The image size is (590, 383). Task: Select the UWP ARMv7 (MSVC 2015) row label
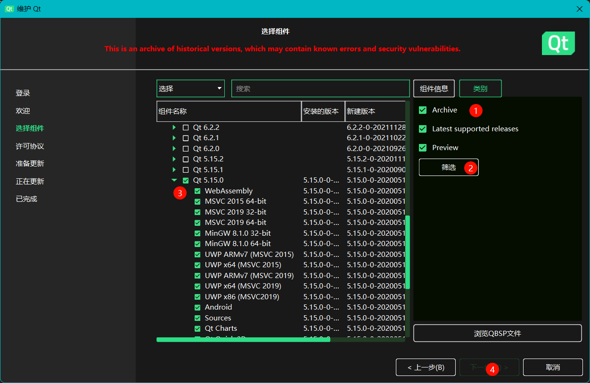(x=249, y=255)
